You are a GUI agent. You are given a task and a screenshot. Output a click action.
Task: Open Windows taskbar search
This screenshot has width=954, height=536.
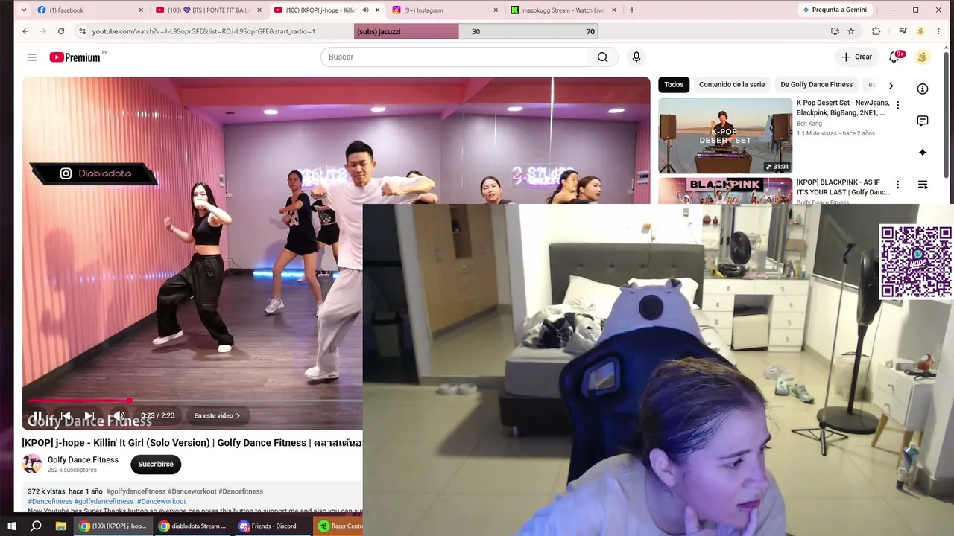coord(36,526)
